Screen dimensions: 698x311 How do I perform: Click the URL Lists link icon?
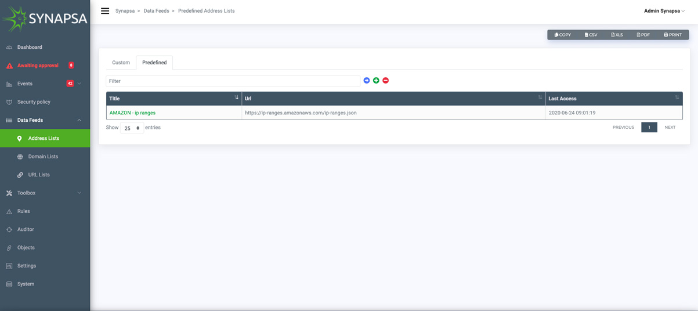coord(20,175)
